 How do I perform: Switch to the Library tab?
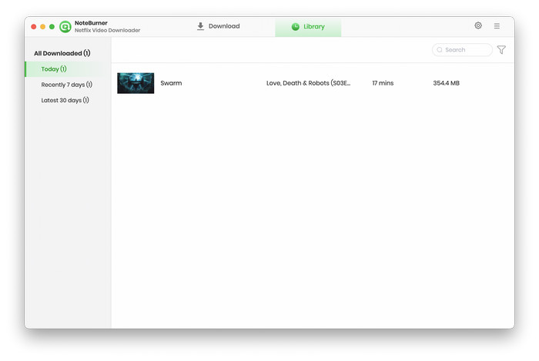tap(308, 27)
